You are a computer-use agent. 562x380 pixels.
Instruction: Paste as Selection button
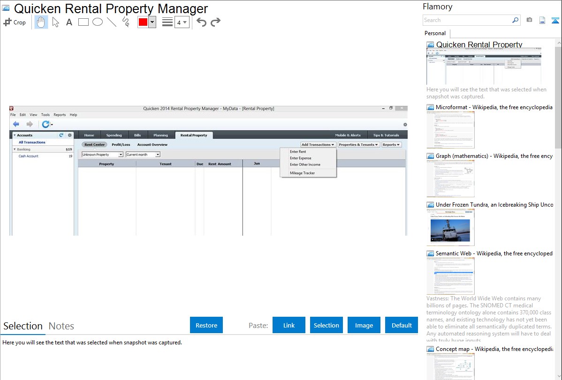(326, 325)
